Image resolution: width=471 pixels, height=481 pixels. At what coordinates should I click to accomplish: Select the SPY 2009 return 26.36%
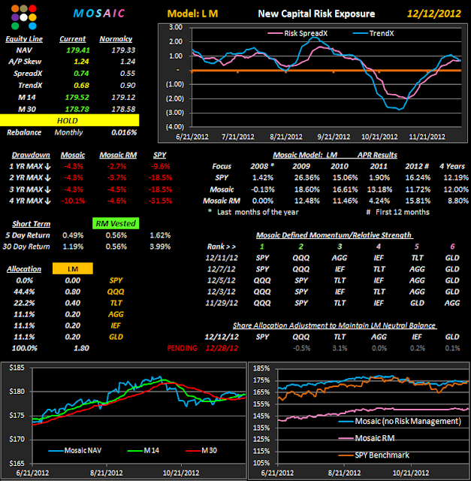306,178
